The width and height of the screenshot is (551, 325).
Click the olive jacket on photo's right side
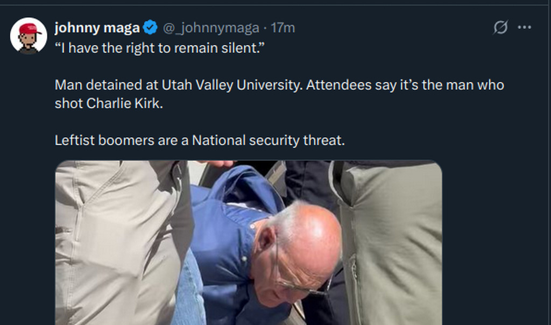coord(393,242)
